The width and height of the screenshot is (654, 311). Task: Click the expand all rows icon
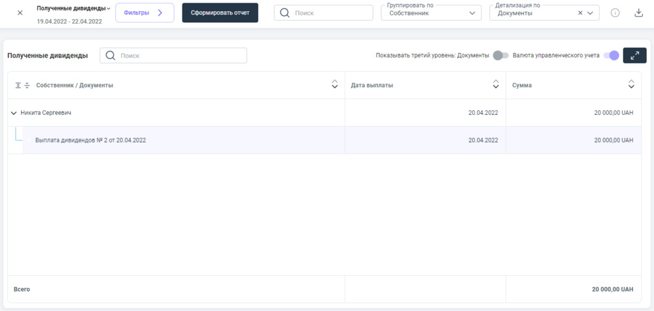click(18, 86)
